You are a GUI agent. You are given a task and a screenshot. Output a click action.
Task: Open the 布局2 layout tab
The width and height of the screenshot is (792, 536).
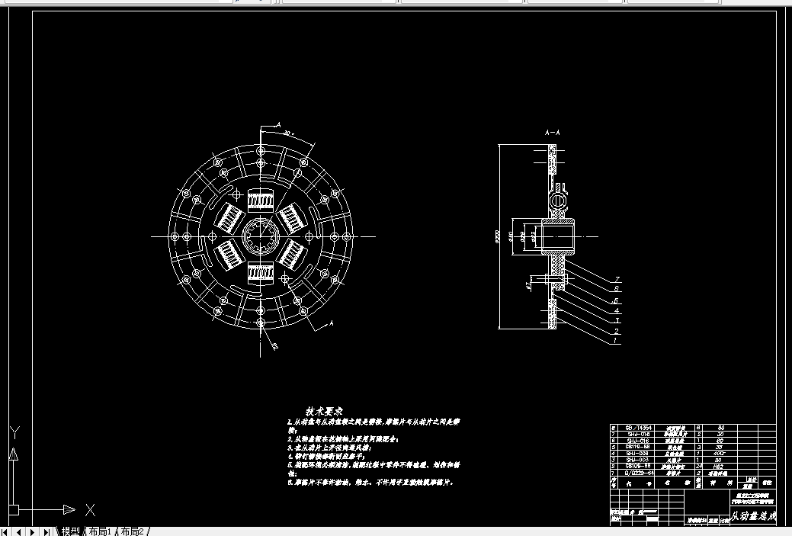pyautogui.click(x=133, y=531)
